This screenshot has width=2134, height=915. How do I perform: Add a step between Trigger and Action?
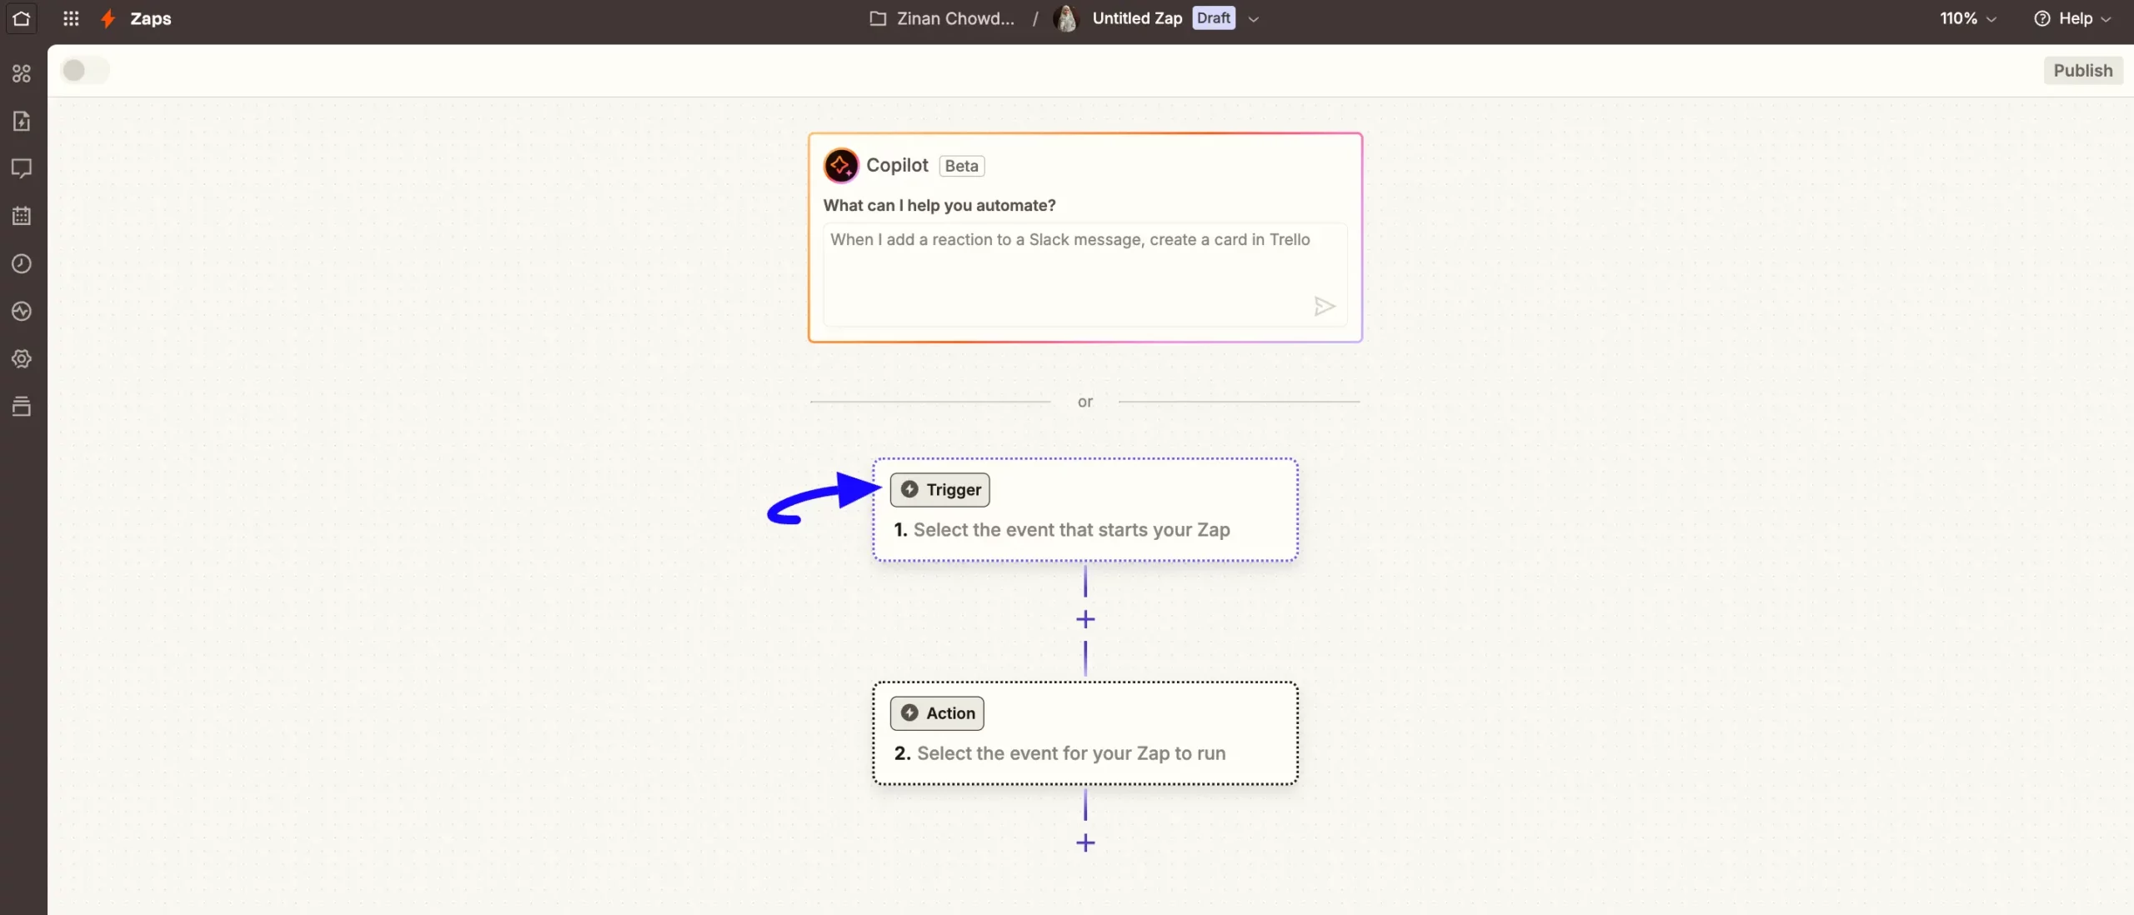coord(1085,619)
